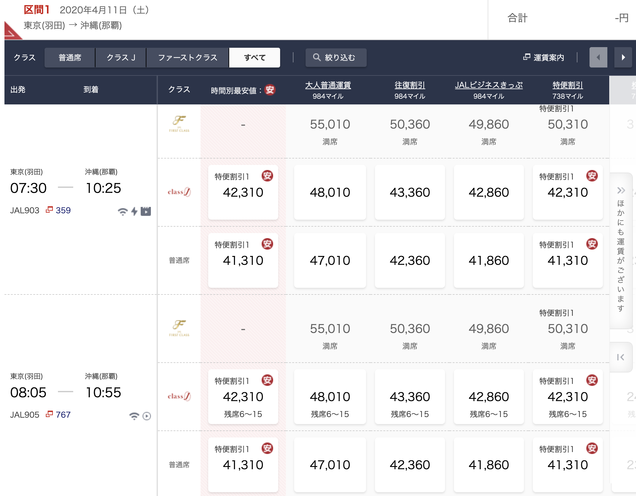Click the 合計 total label
This screenshot has width=636, height=496.
tap(518, 18)
